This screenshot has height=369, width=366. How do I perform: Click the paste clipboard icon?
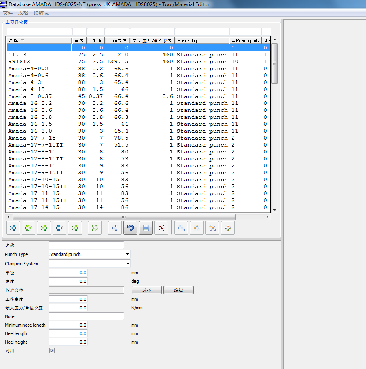pos(197,228)
